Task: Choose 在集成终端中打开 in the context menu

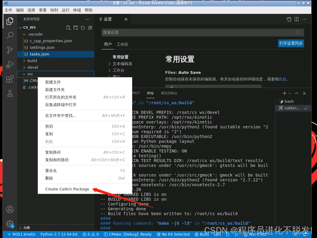Action: pos(85,105)
